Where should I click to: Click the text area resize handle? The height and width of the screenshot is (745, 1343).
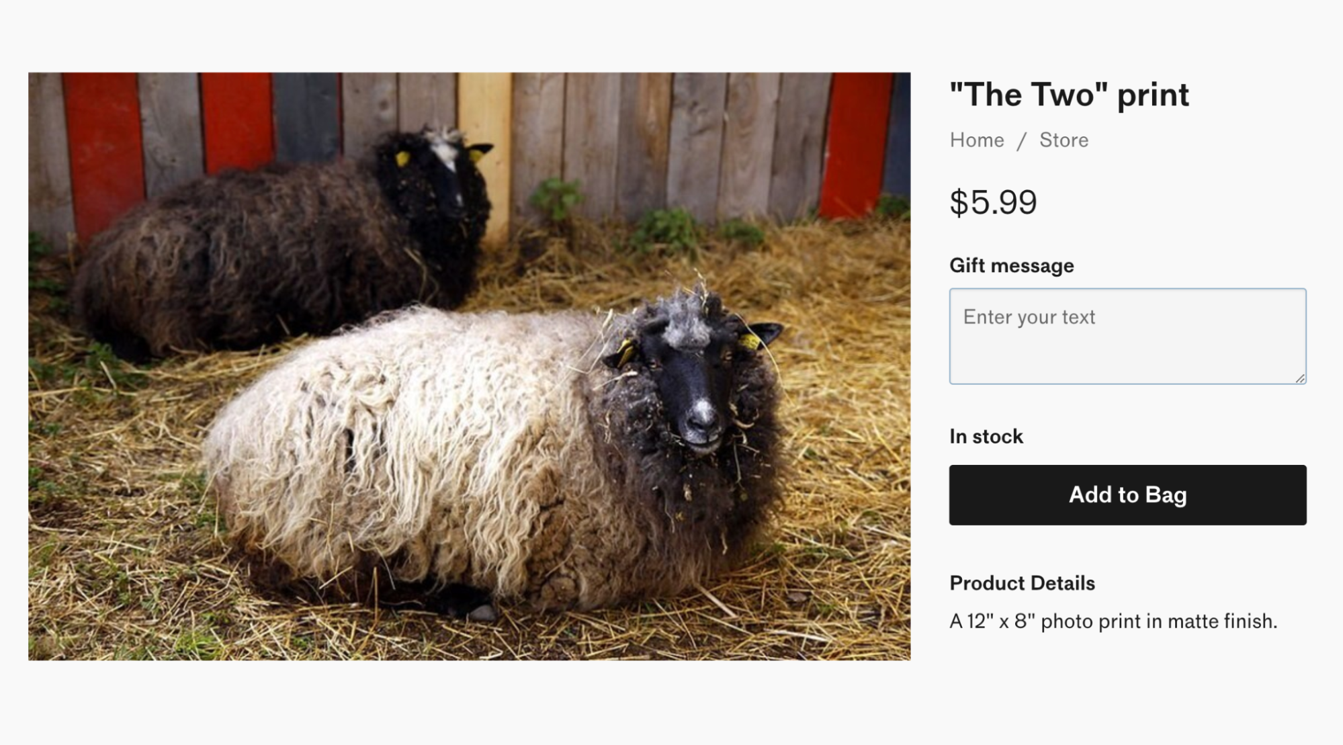pyautogui.click(x=1300, y=378)
